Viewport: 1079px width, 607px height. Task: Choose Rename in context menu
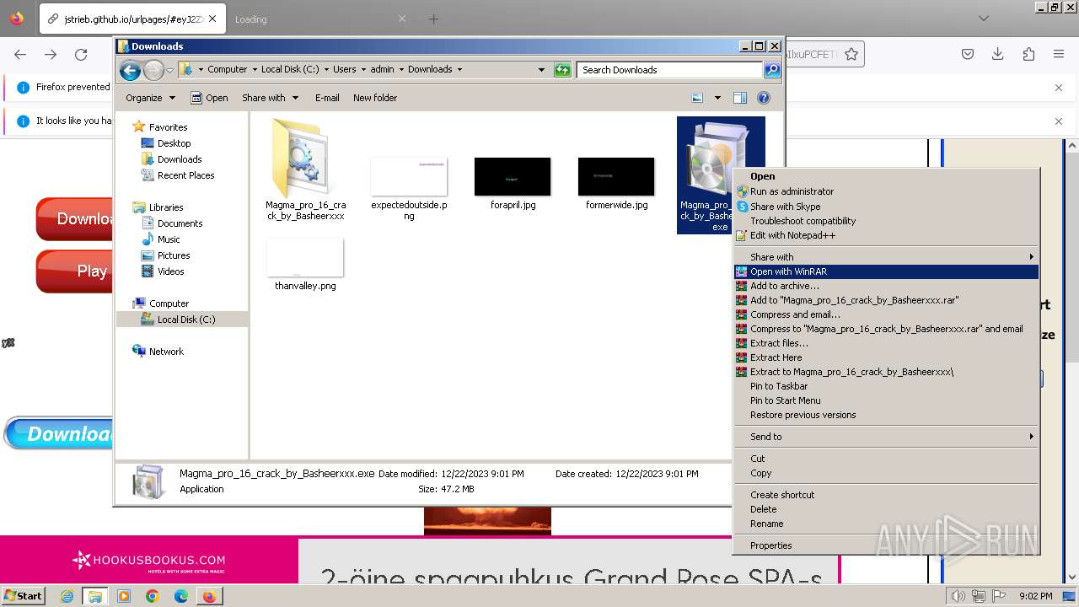click(x=886, y=524)
